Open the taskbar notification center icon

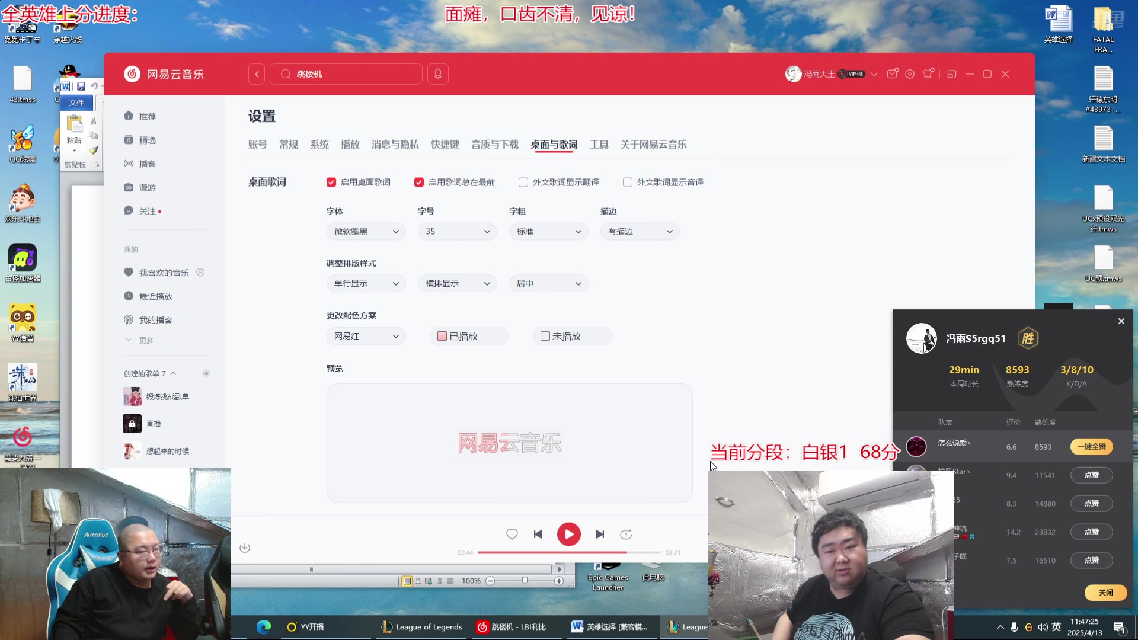[1120, 628]
